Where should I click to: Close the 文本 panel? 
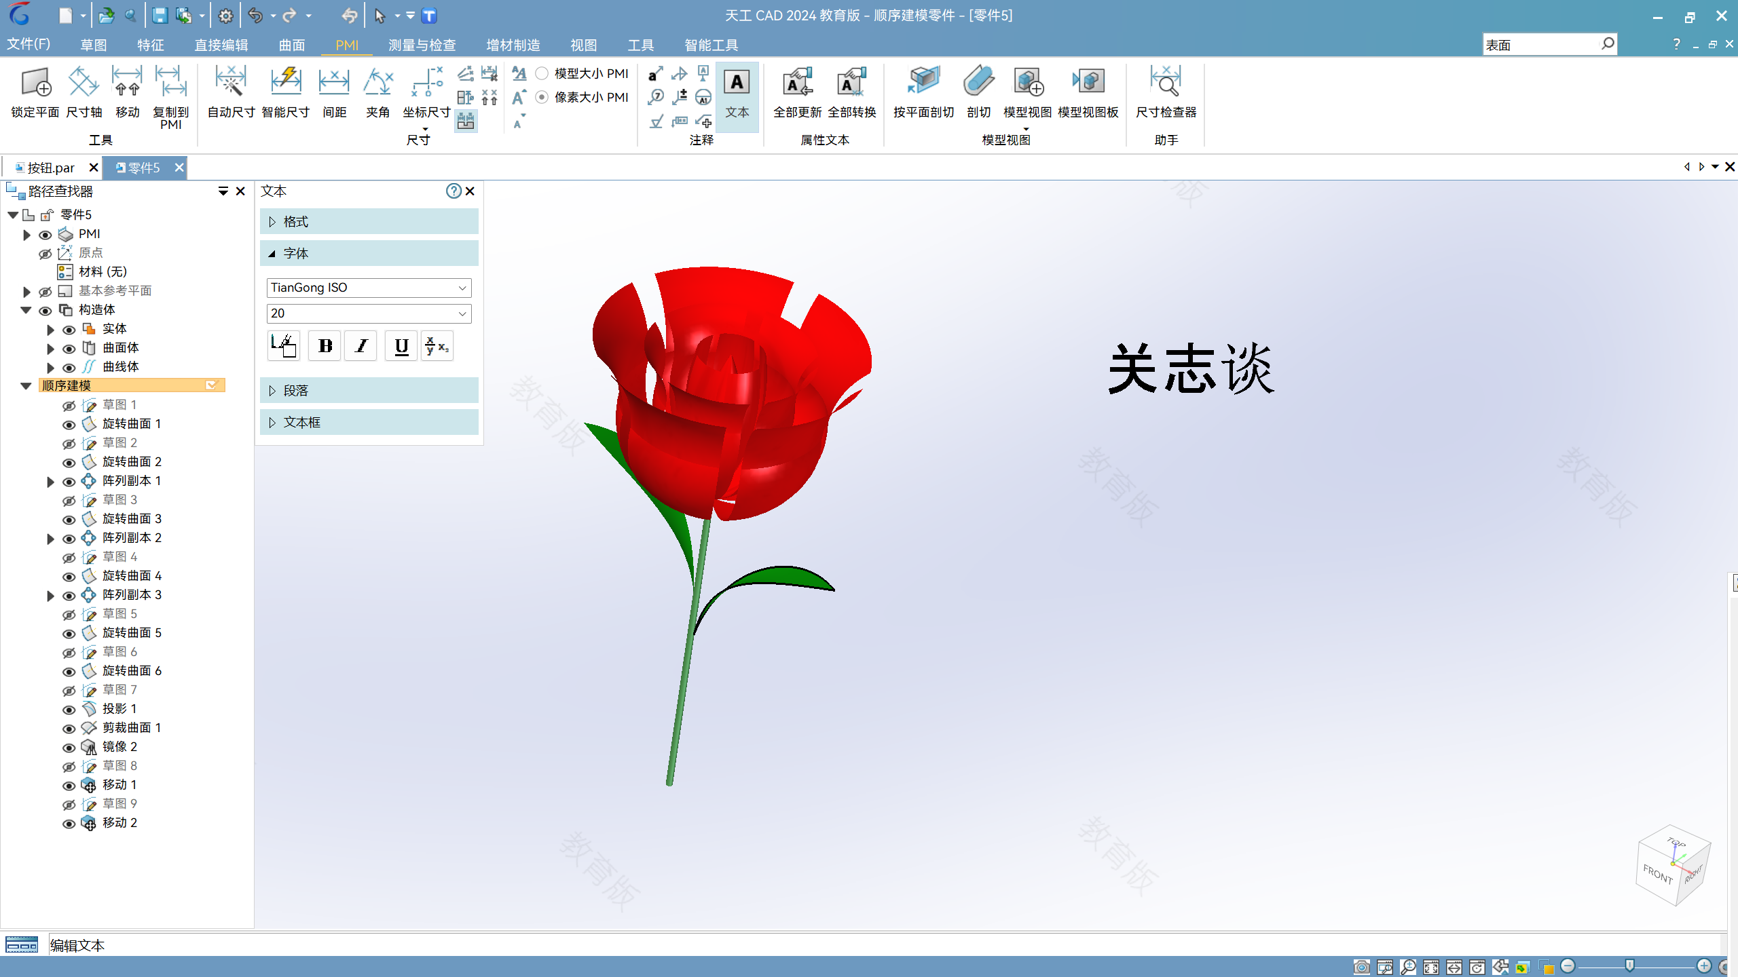(x=470, y=191)
